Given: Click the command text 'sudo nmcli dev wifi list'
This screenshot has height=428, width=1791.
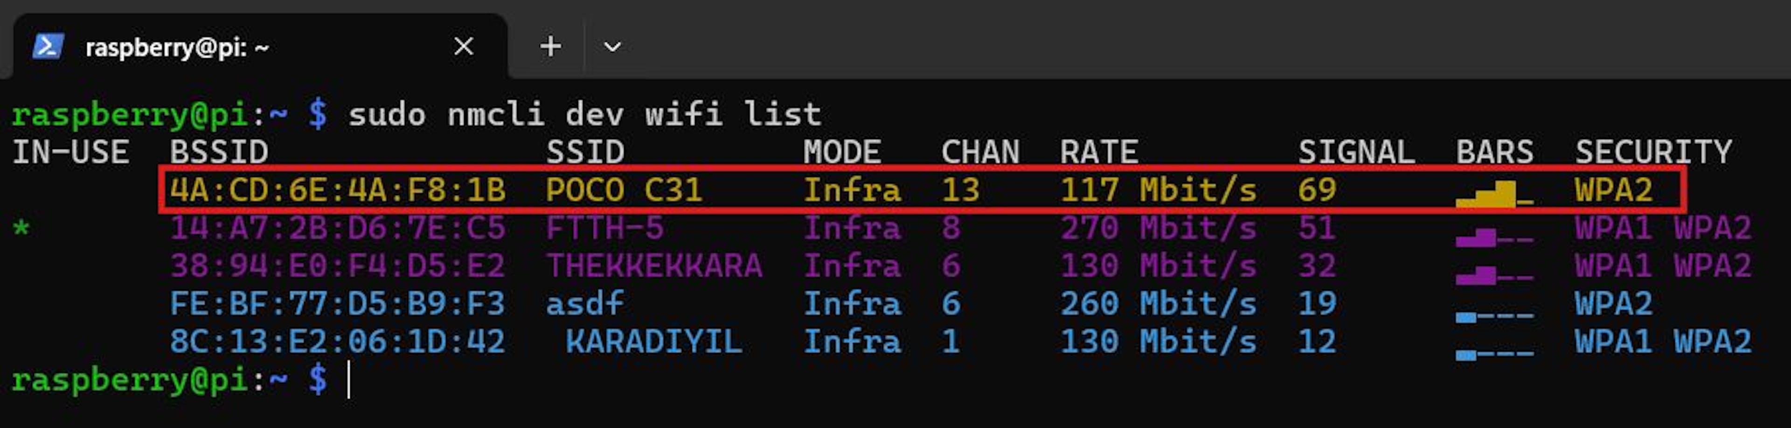Looking at the screenshot, I should [x=585, y=114].
